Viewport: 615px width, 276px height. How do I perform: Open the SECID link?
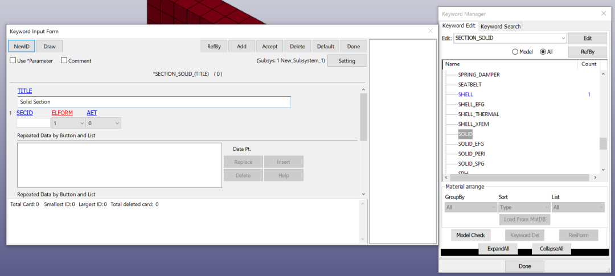(24, 113)
